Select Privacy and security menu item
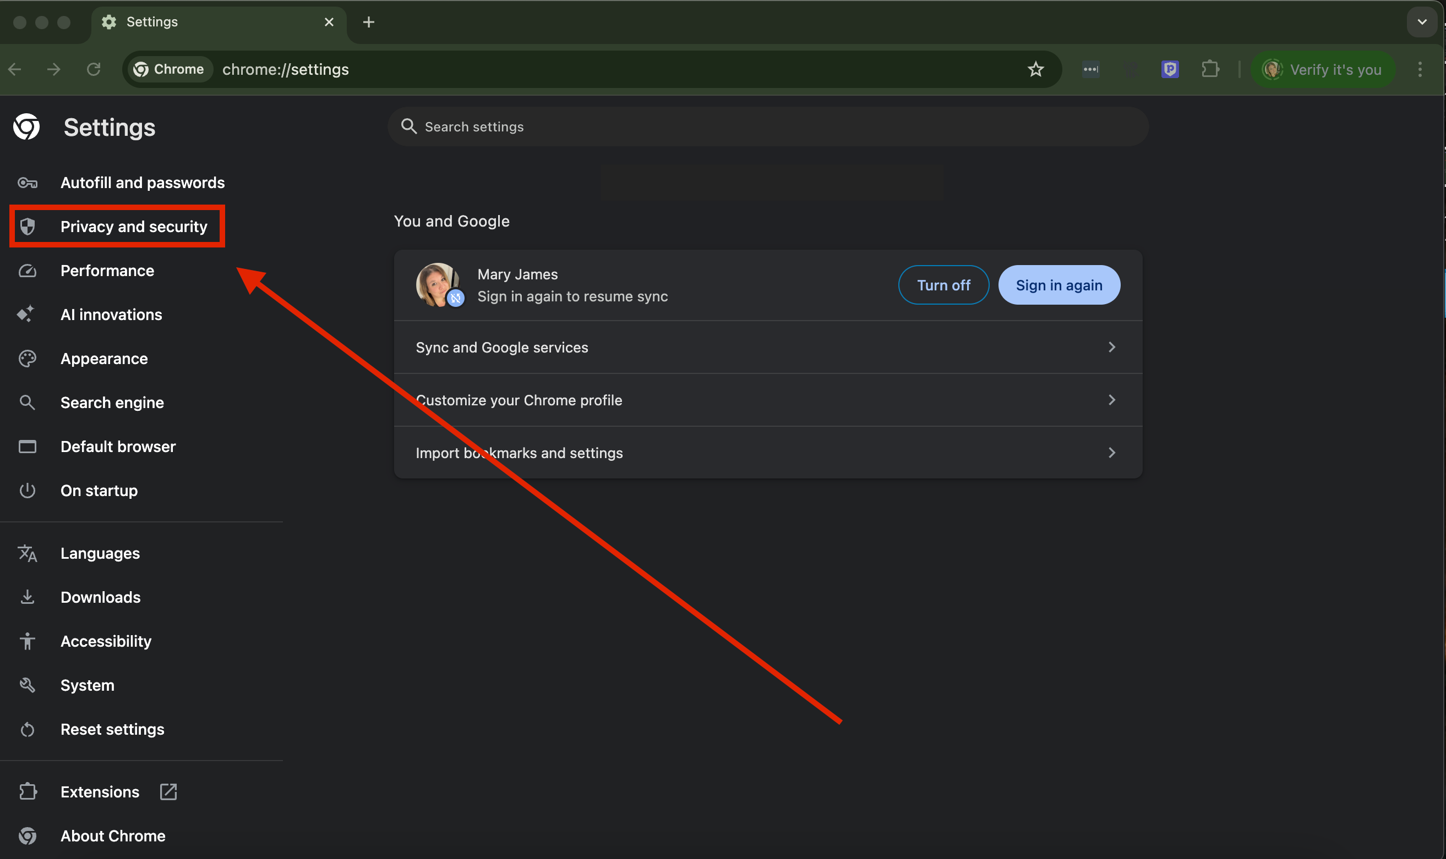 [133, 227]
